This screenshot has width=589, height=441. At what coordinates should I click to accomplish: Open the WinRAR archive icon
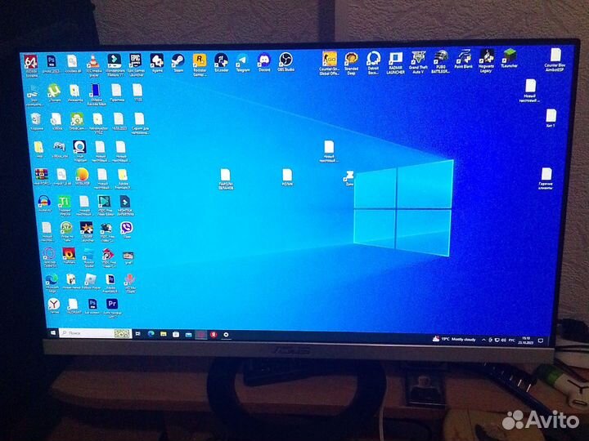42,177
